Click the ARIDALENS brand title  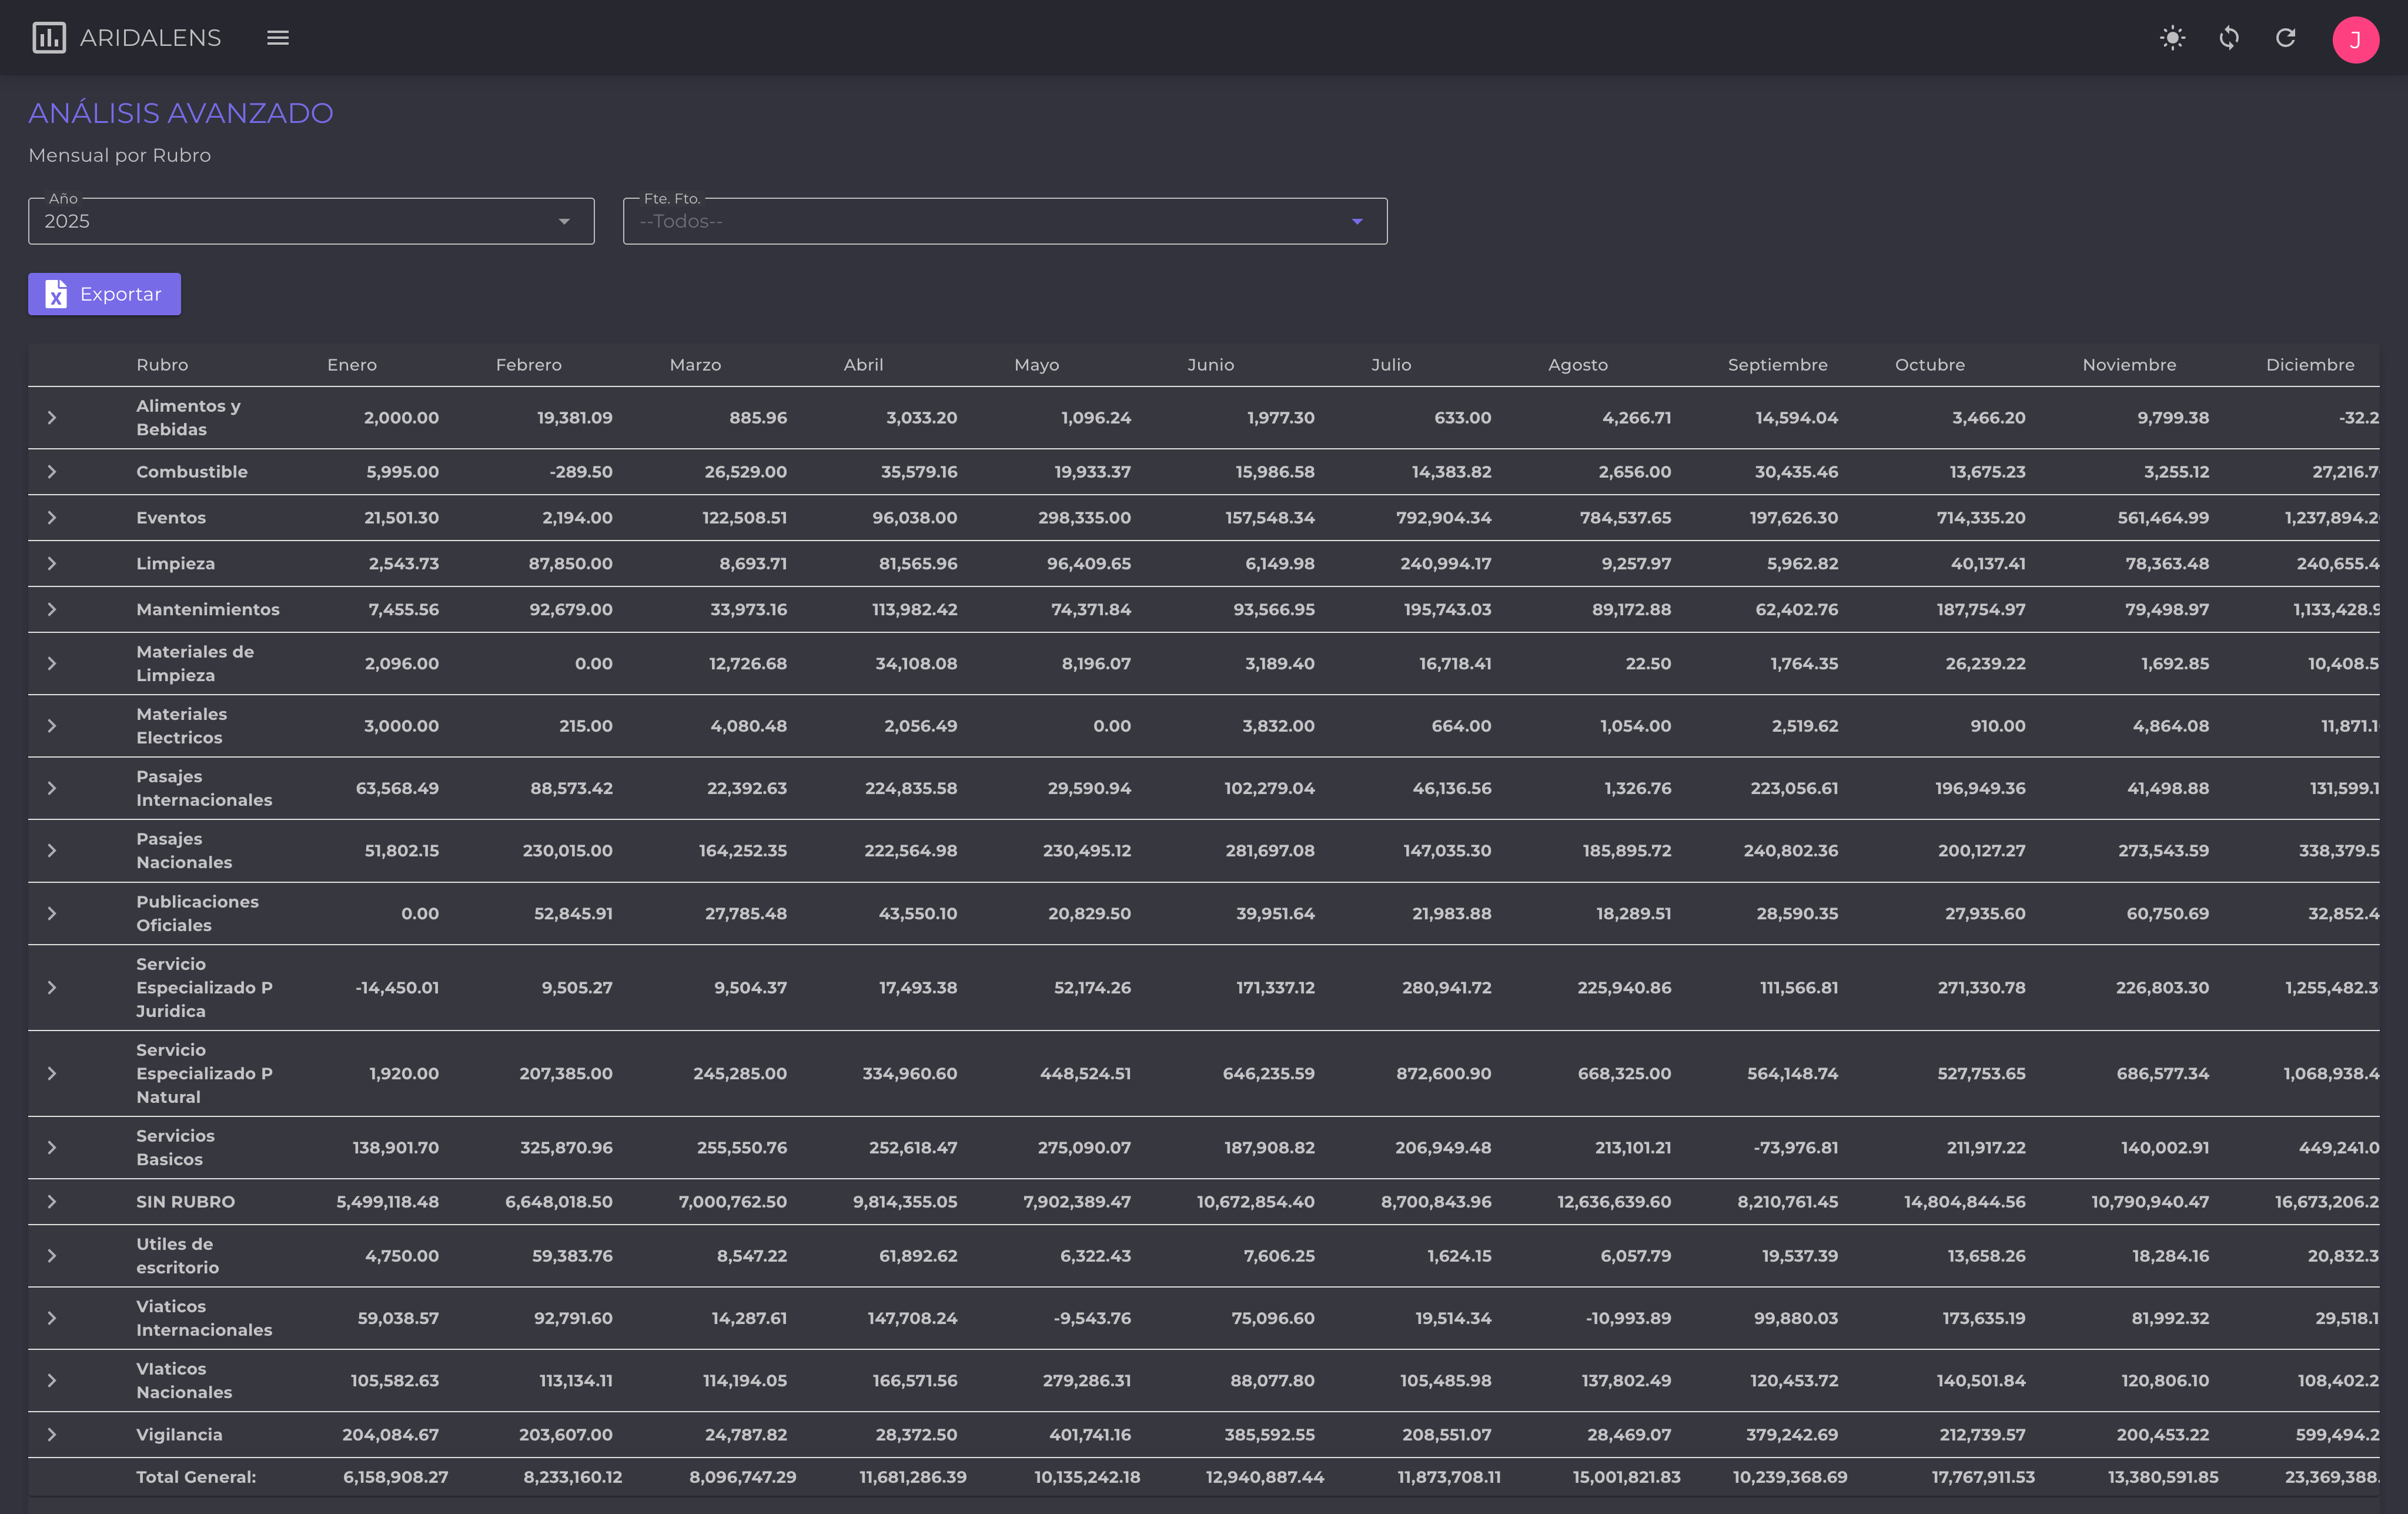(x=150, y=38)
